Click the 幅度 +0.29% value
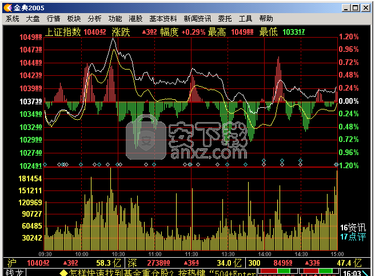This screenshot has width=375, height=276. [193, 32]
